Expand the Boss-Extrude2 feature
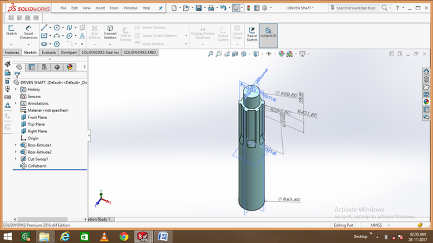The height and width of the screenshot is (243, 433). 16,152
